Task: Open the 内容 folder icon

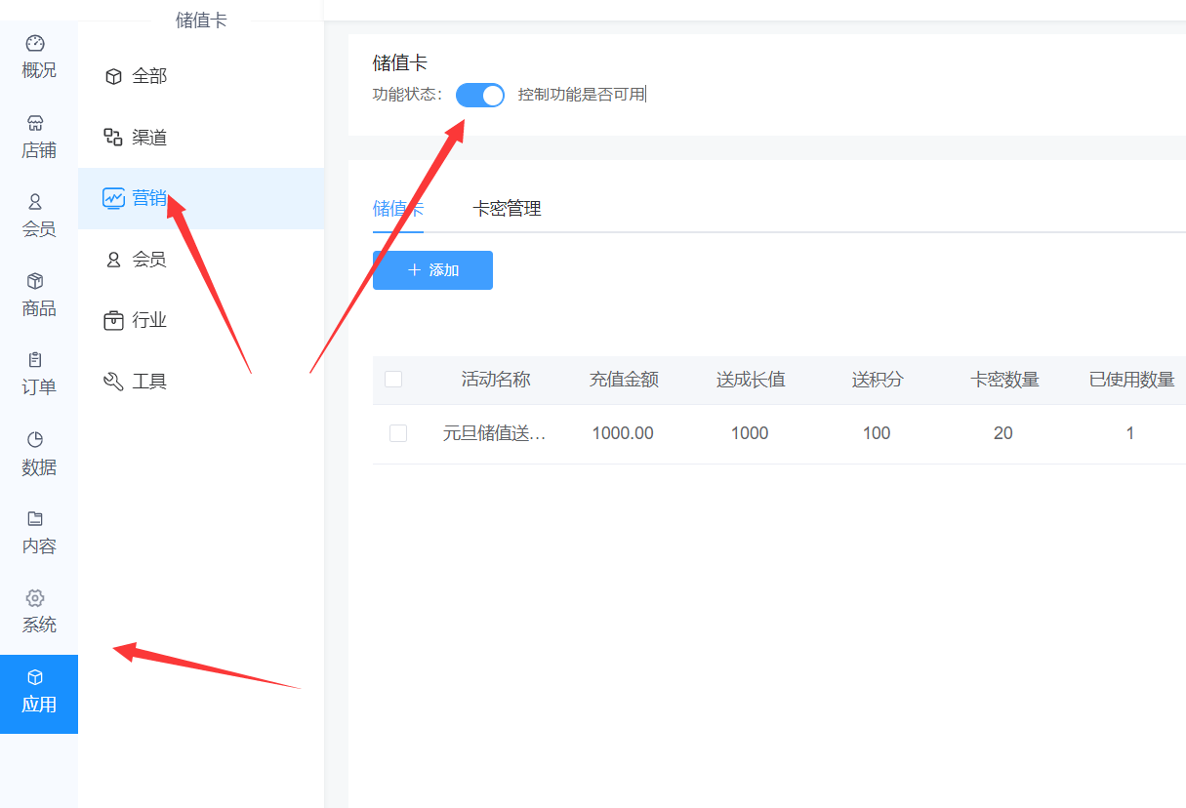Action: pos(35,518)
